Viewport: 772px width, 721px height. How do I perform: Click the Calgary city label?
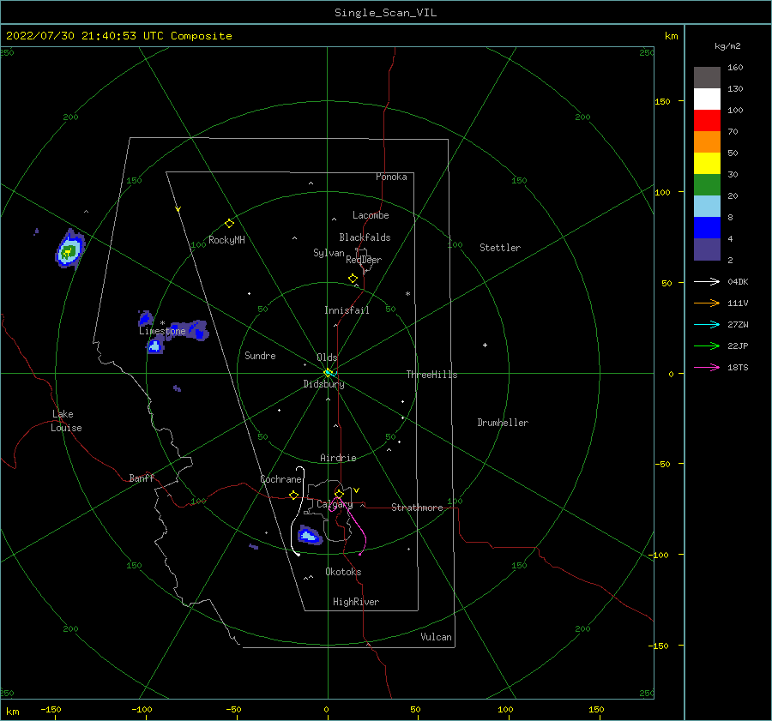click(335, 504)
